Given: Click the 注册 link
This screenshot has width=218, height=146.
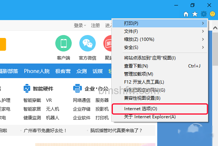Looking at the screenshot, I should pyautogui.click(x=95, y=26).
